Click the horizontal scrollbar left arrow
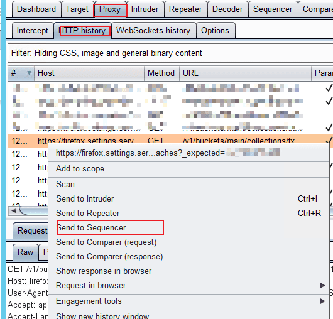Screen dimensions: 333x319 (x=14, y=211)
